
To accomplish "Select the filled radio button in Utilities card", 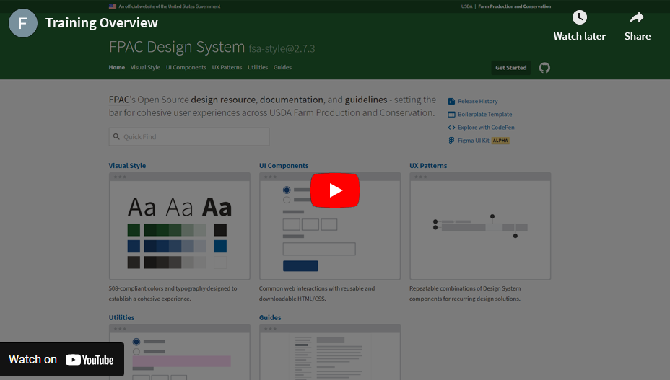I will coord(136,342).
